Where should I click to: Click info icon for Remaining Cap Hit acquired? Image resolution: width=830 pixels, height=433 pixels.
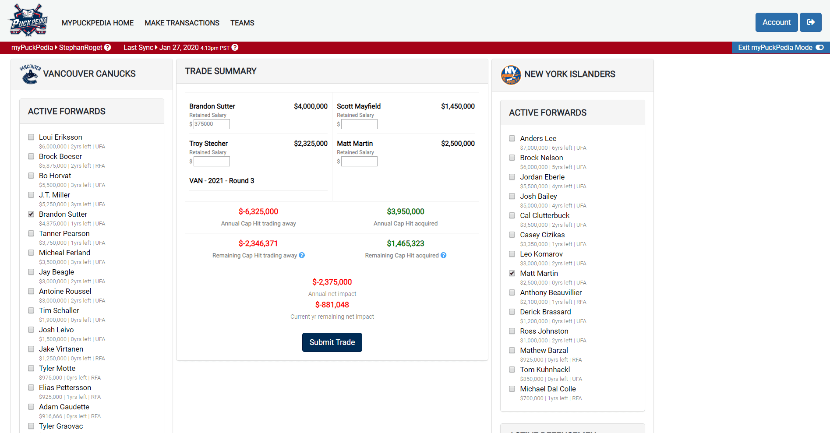click(x=444, y=255)
